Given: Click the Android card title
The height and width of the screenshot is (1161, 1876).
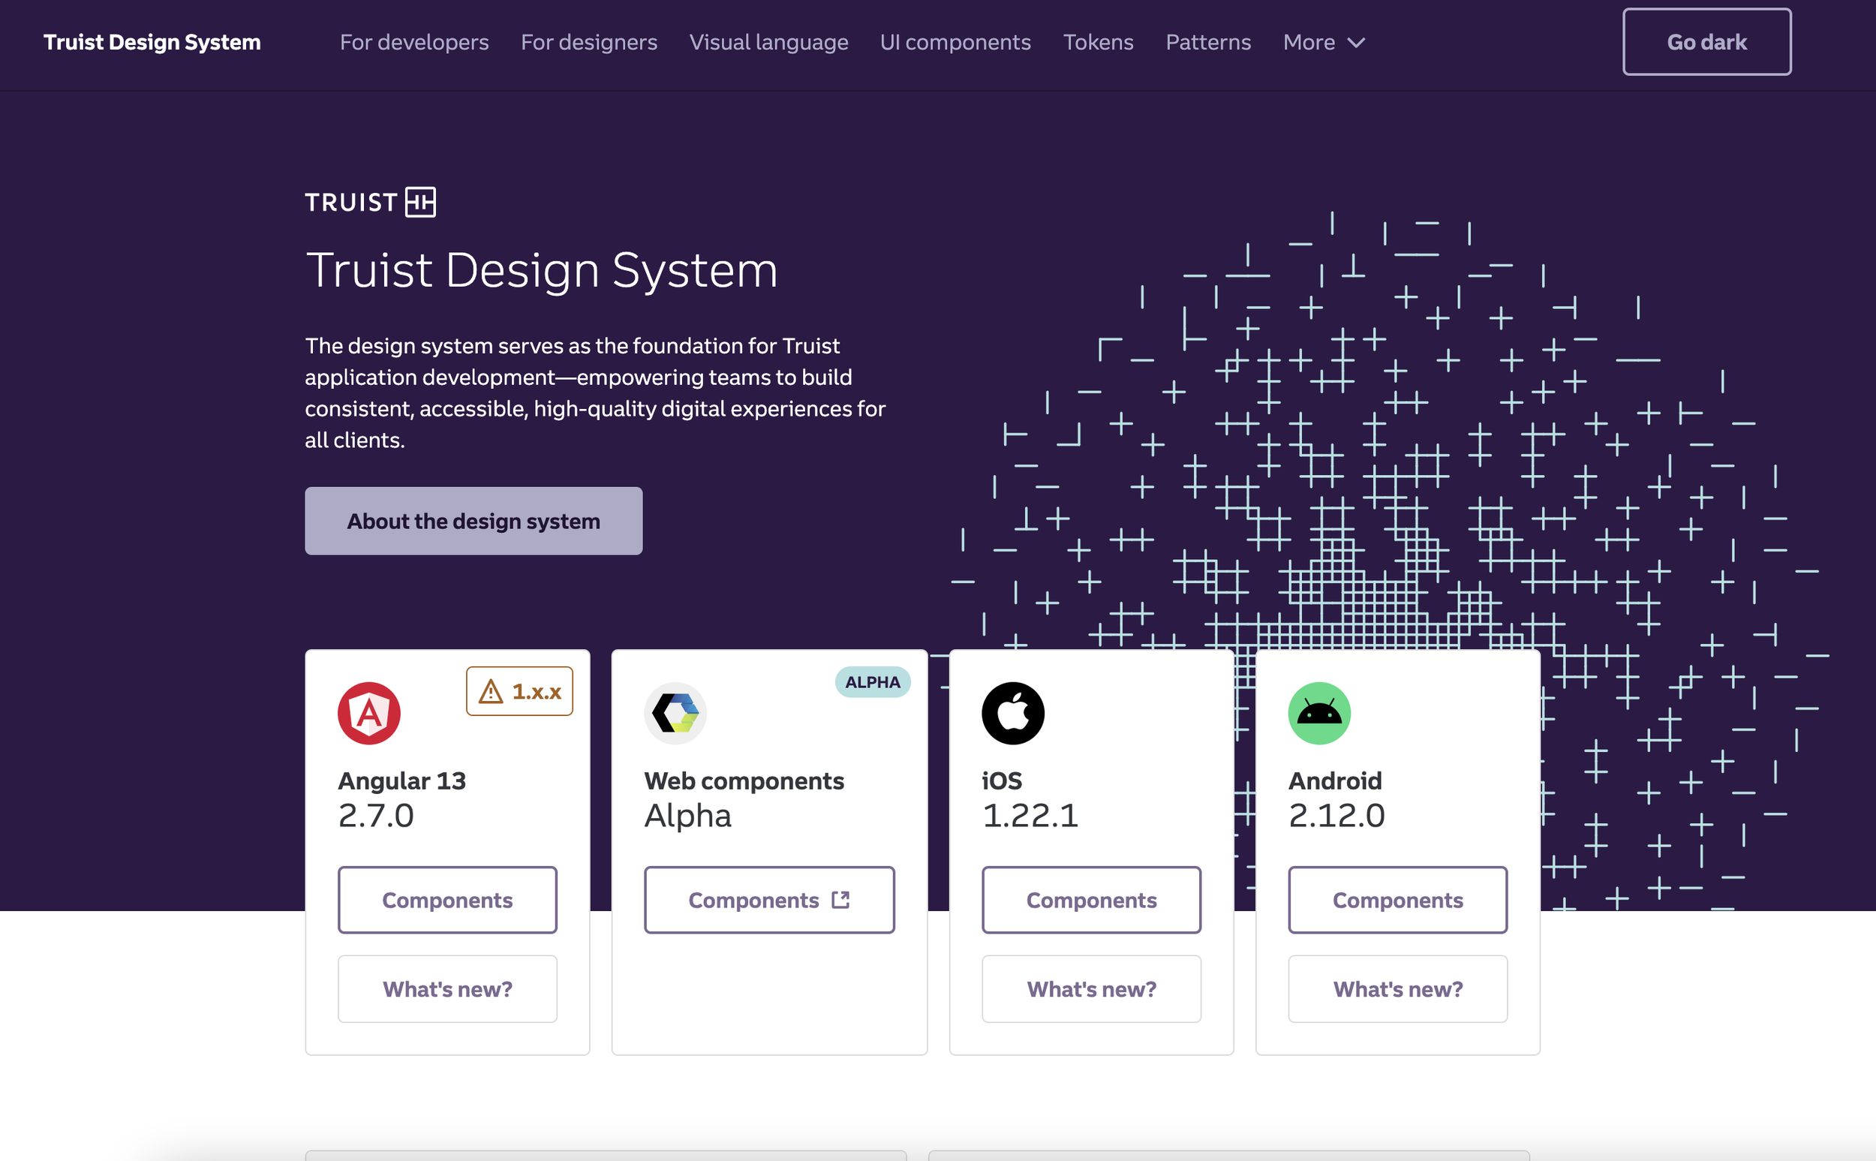Looking at the screenshot, I should pos(1336,781).
